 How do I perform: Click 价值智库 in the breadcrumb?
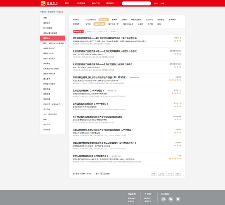tap(51, 12)
